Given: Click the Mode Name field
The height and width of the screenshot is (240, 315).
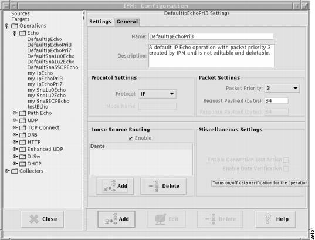Looking at the screenshot, I should pos(157,106).
